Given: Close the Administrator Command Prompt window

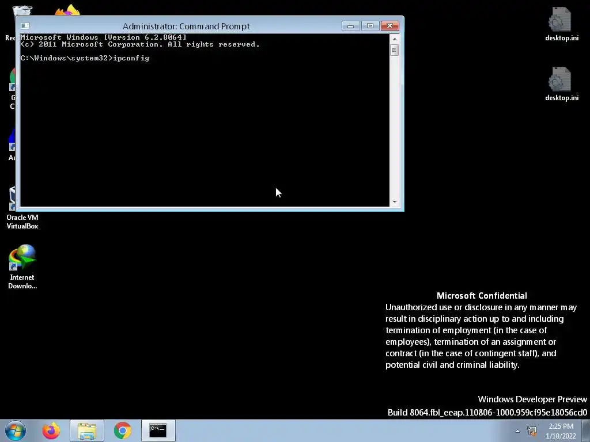Looking at the screenshot, I should (x=390, y=25).
